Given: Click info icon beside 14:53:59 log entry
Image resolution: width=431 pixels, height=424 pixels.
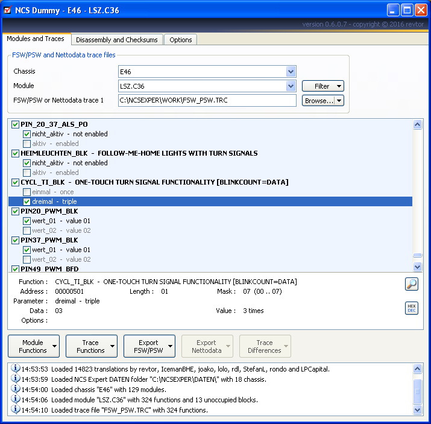Looking at the screenshot, I should [x=16, y=379].
